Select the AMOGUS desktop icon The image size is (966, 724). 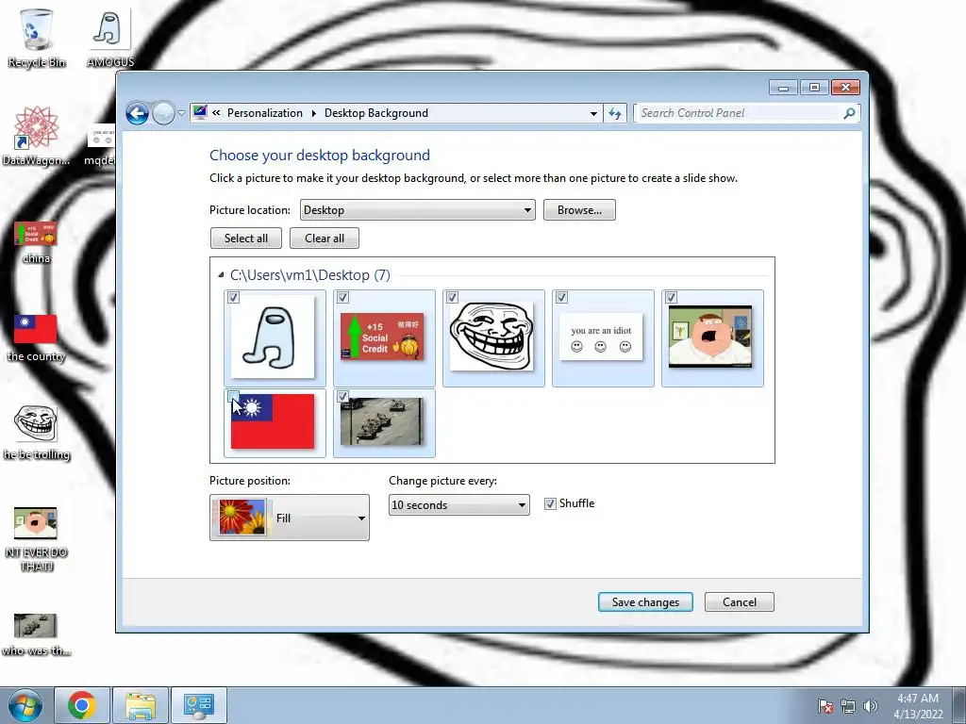pyautogui.click(x=110, y=37)
